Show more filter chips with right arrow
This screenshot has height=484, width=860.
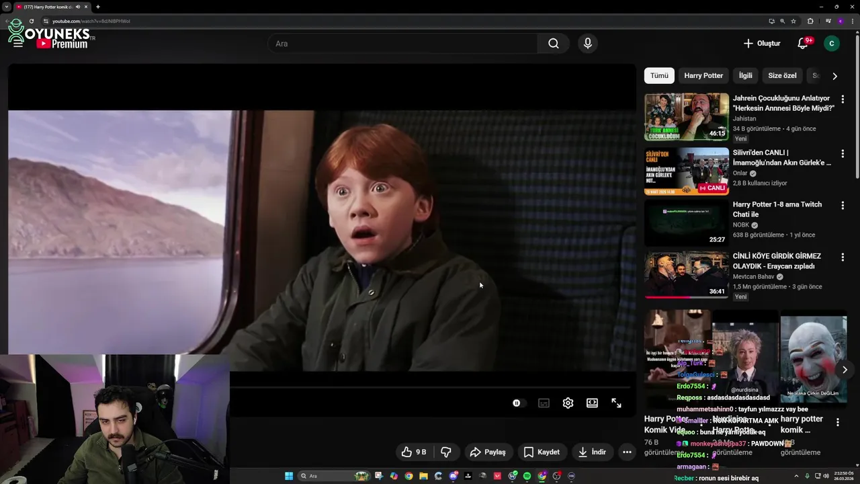coord(834,76)
